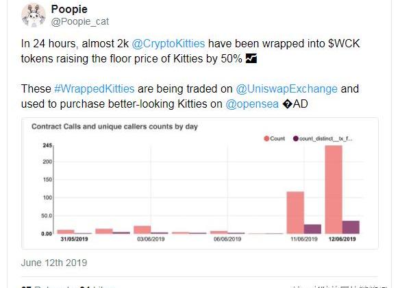Screen dimensions: 400x288
Task: Select the purple bar for 12/06/2019
Action: [351, 227]
